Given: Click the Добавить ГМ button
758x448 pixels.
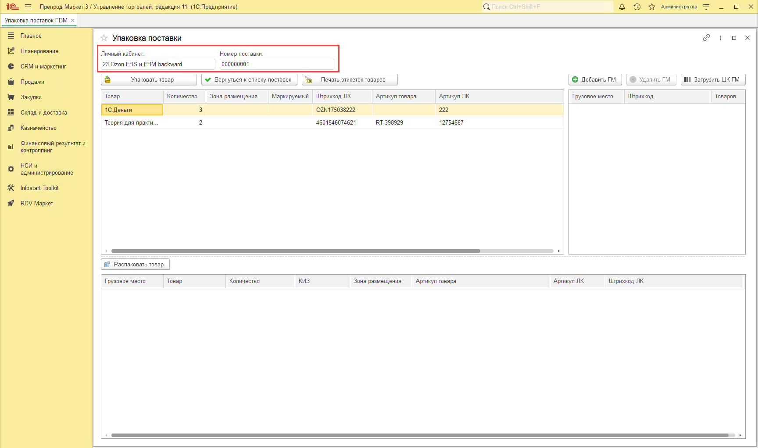Looking at the screenshot, I should click(595, 79).
